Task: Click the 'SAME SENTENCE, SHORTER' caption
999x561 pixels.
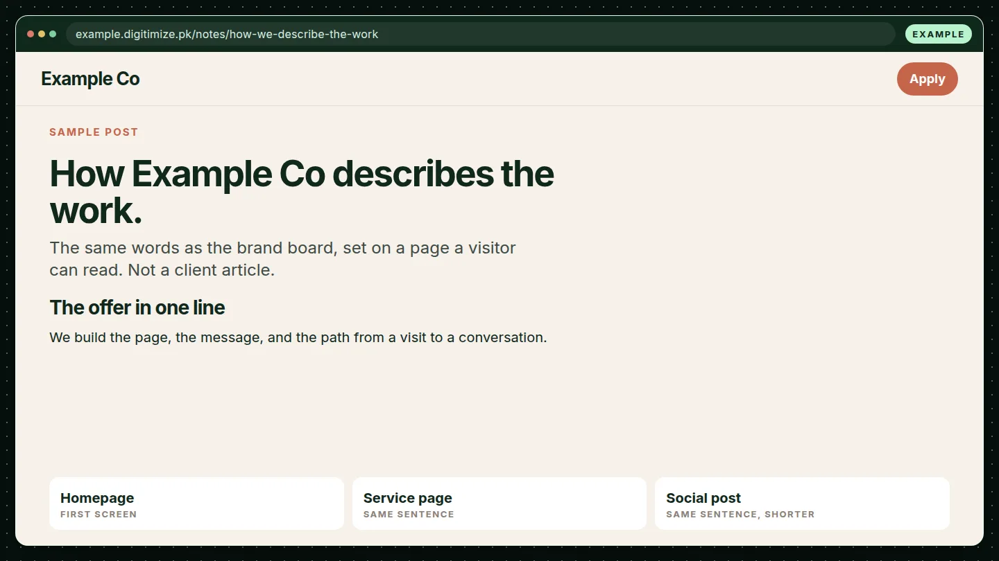Action: pyautogui.click(x=740, y=515)
